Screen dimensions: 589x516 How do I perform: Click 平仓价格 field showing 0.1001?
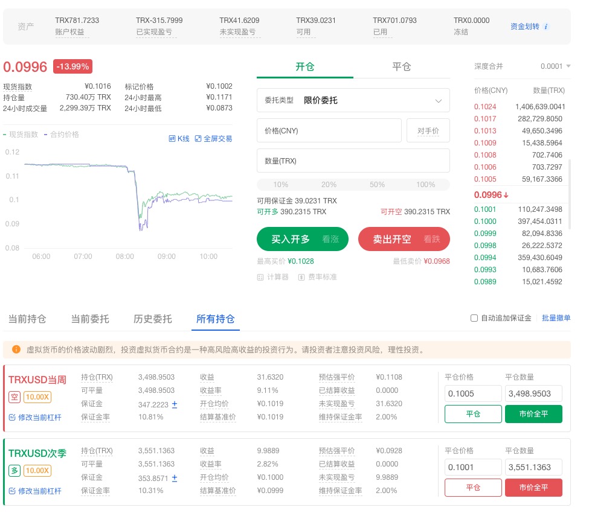coord(473,467)
